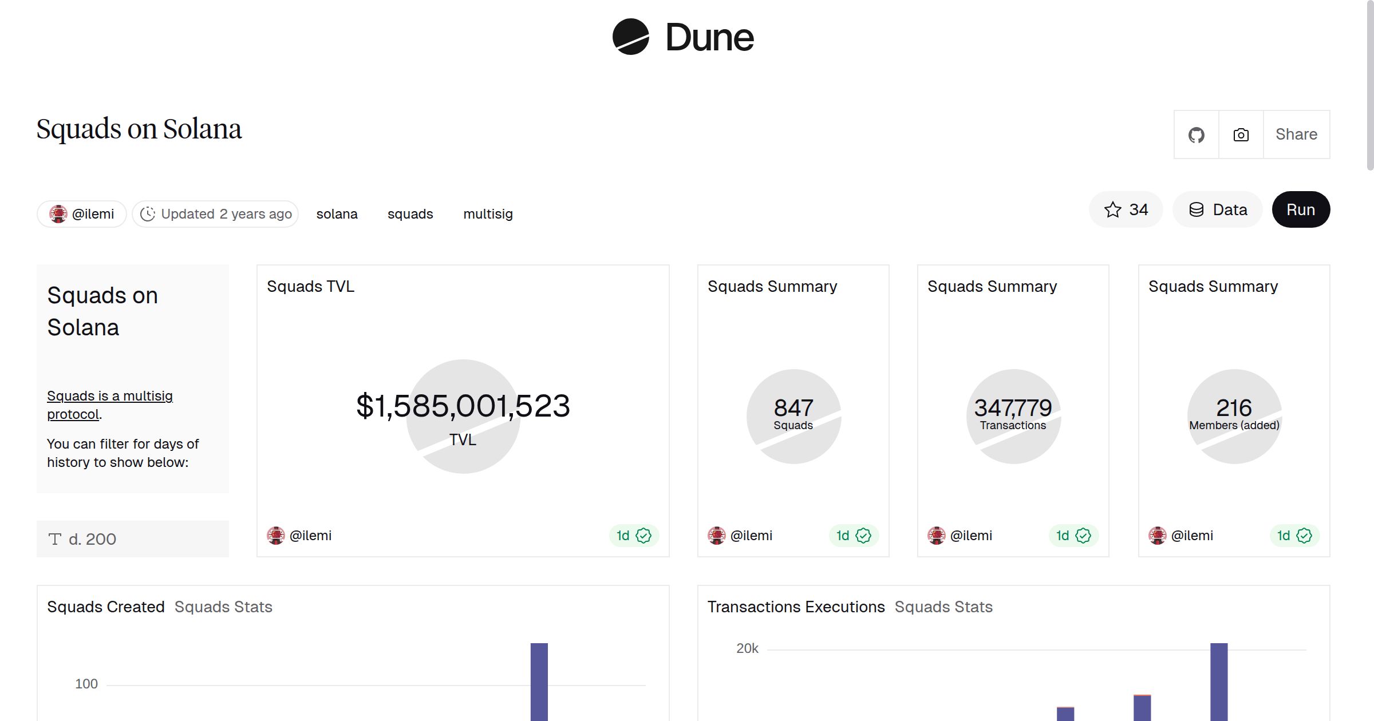Click the page vertical scrollbar
The width and height of the screenshot is (1374, 721).
tap(1369, 86)
